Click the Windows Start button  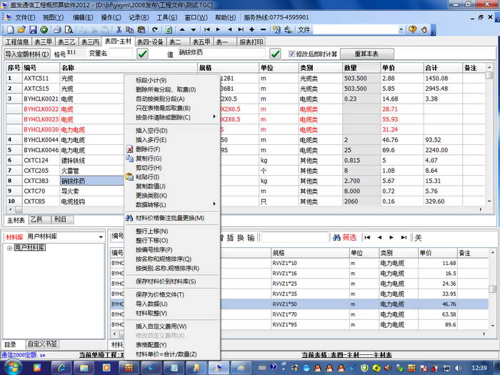click(x=13, y=368)
